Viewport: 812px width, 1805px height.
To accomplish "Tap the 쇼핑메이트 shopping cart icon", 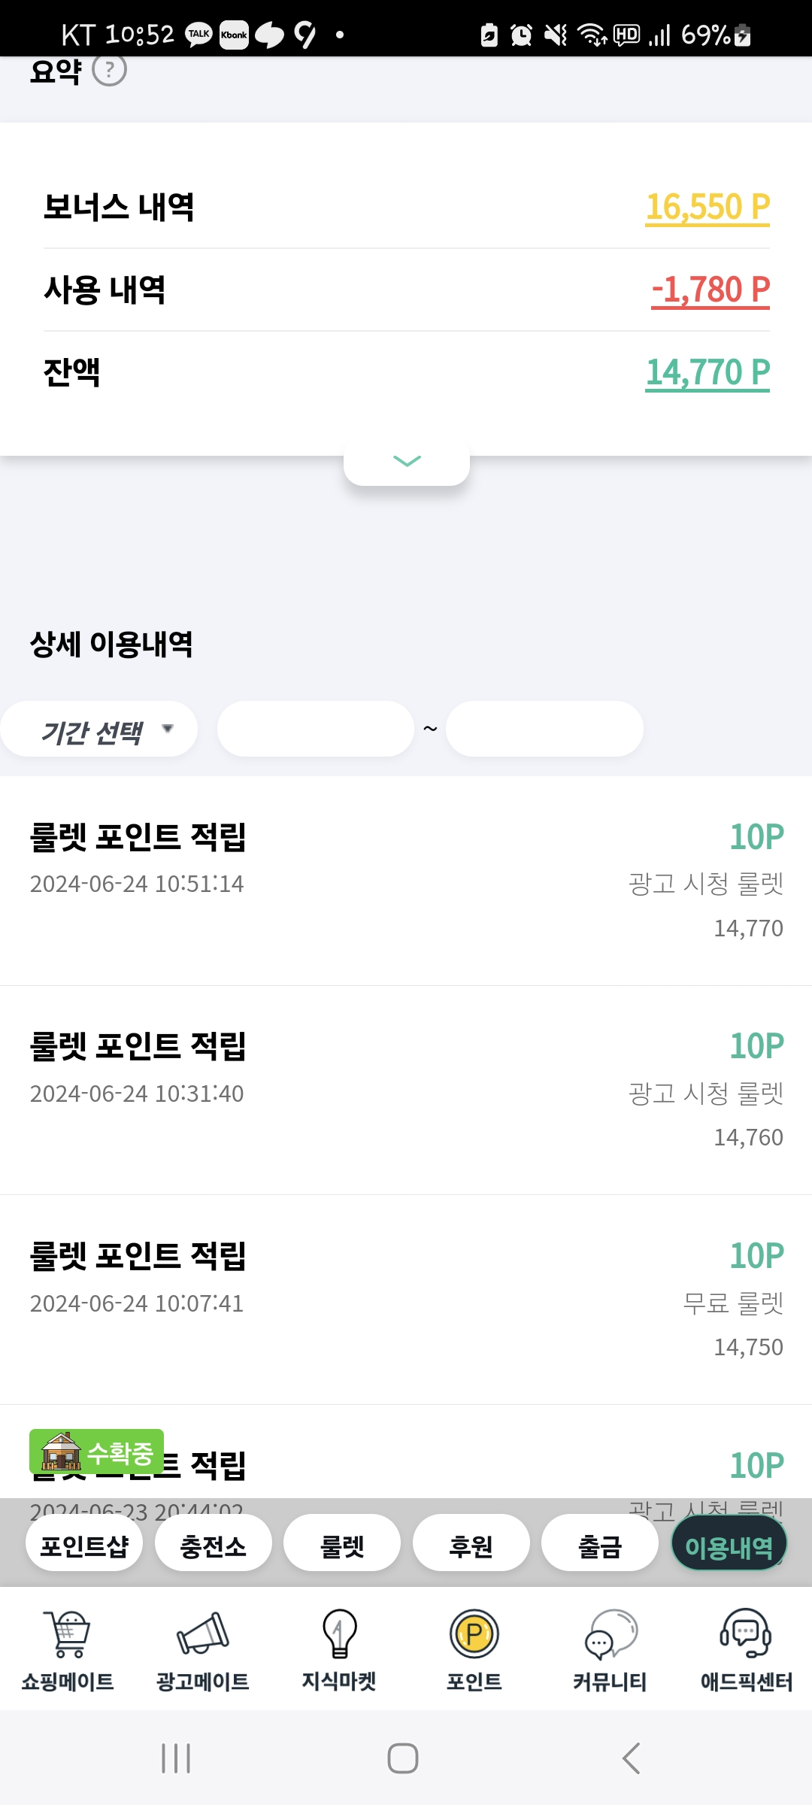I will pos(68,1634).
